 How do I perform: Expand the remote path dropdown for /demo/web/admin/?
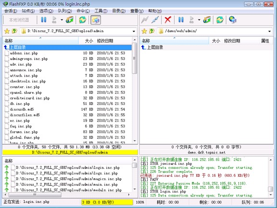[269, 31]
